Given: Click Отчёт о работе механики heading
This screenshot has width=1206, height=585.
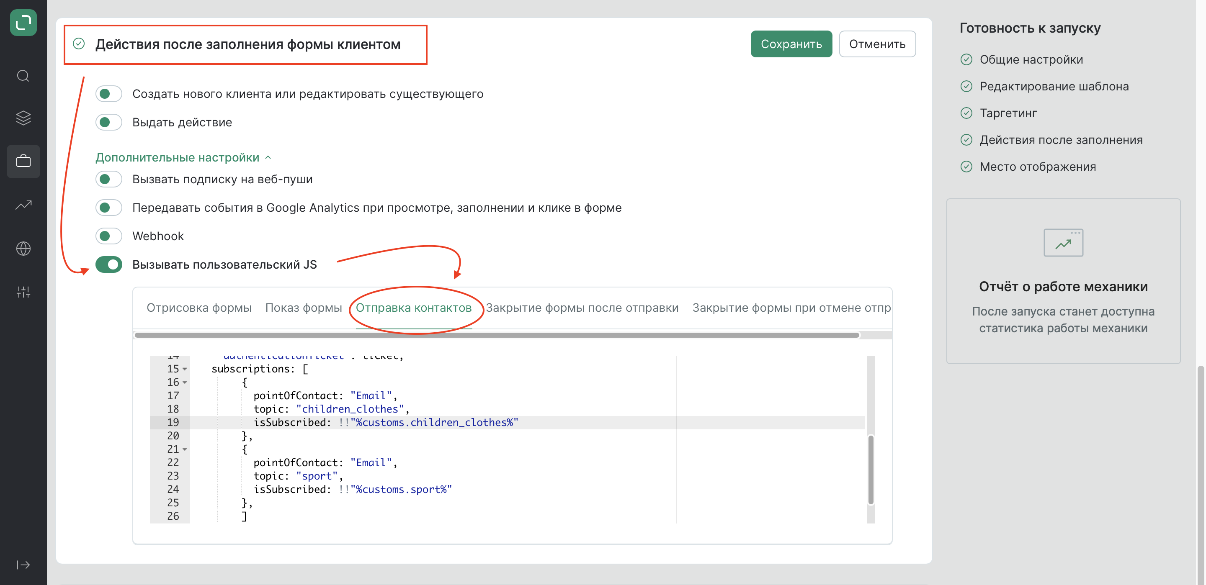Looking at the screenshot, I should pos(1063,286).
